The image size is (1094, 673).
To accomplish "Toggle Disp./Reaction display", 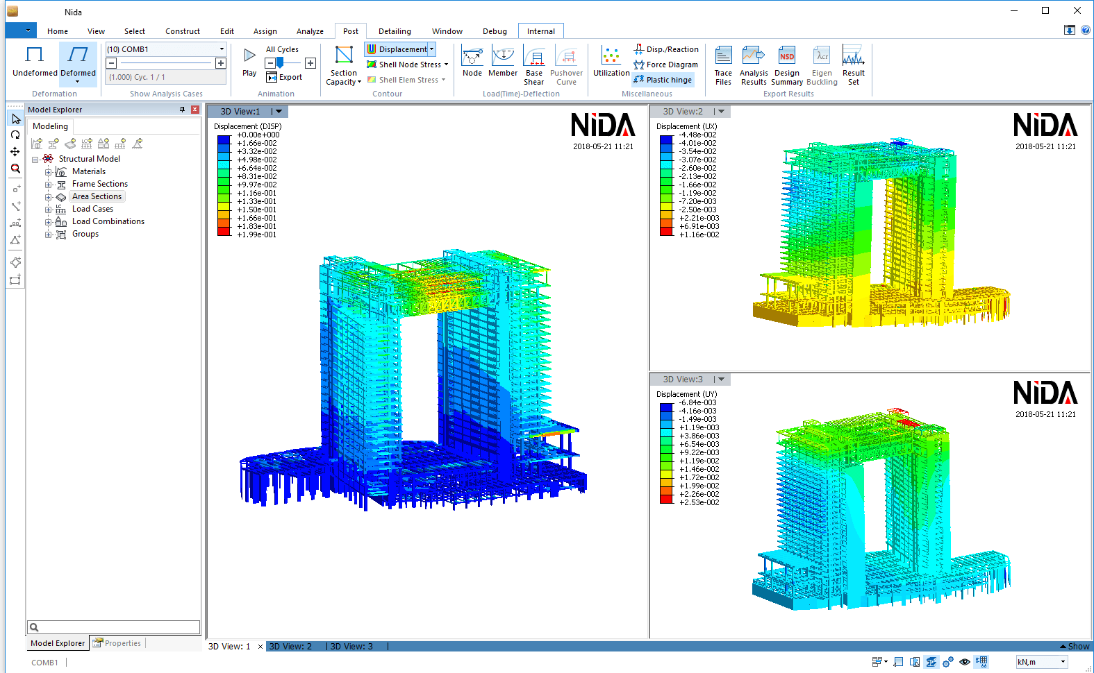I will (x=666, y=49).
